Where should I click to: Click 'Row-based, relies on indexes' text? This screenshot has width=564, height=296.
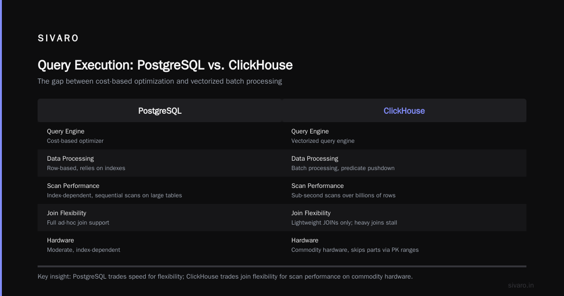[x=86, y=168]
